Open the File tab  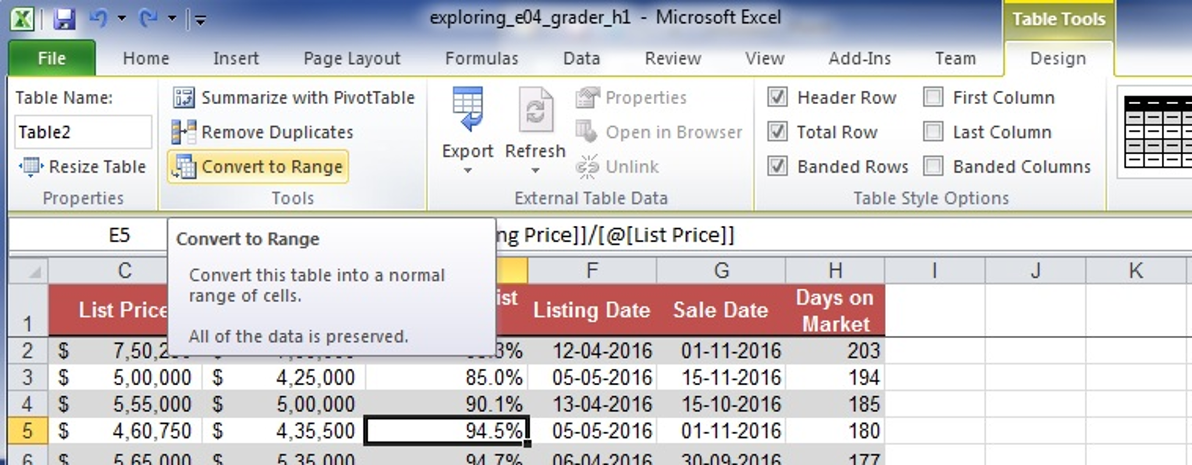pos(52,58)
